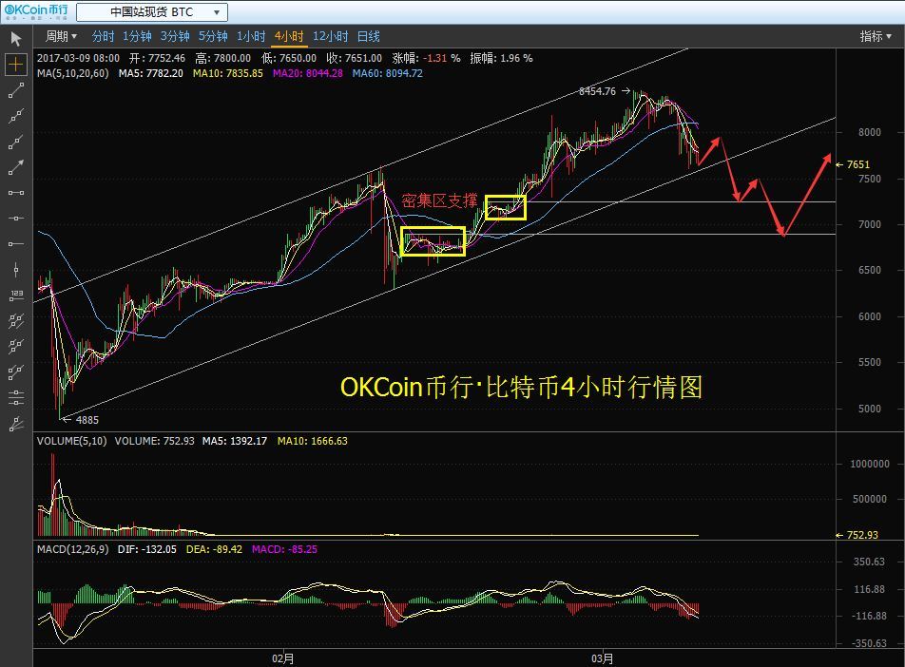The image size is (905, 667).
Task: Pick the horizontal segment tool
Action: 15,193
